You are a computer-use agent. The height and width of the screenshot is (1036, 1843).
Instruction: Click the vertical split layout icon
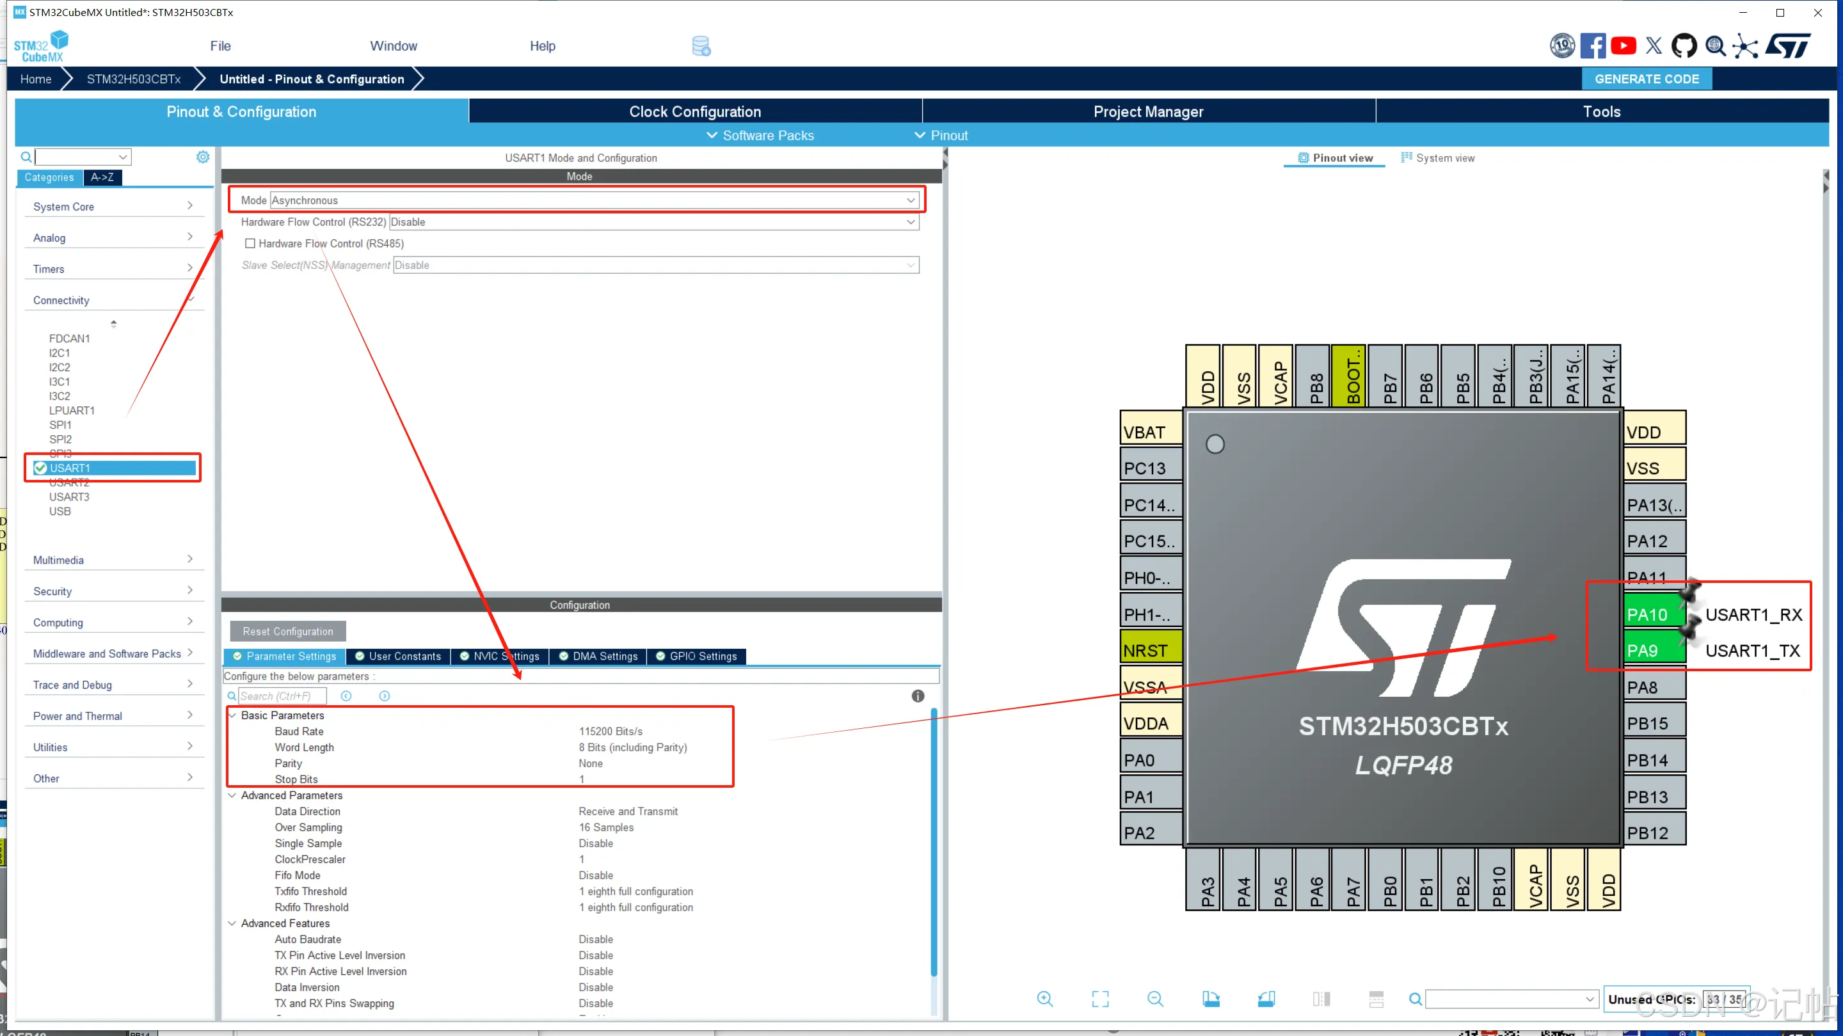1321,999
